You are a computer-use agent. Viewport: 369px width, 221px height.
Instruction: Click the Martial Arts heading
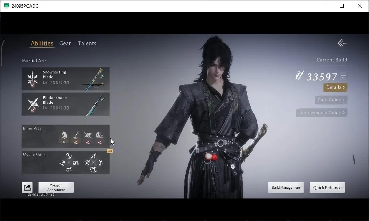[34, 61]
